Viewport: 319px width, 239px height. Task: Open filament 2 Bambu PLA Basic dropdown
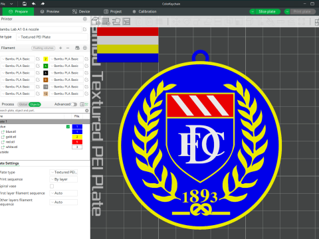pyautogui.click(x=66, y=59)
